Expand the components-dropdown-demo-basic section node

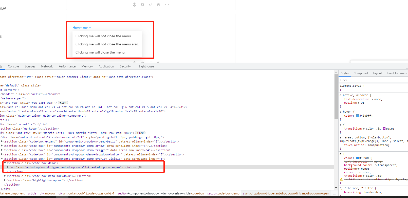click(x=2, y=141)
